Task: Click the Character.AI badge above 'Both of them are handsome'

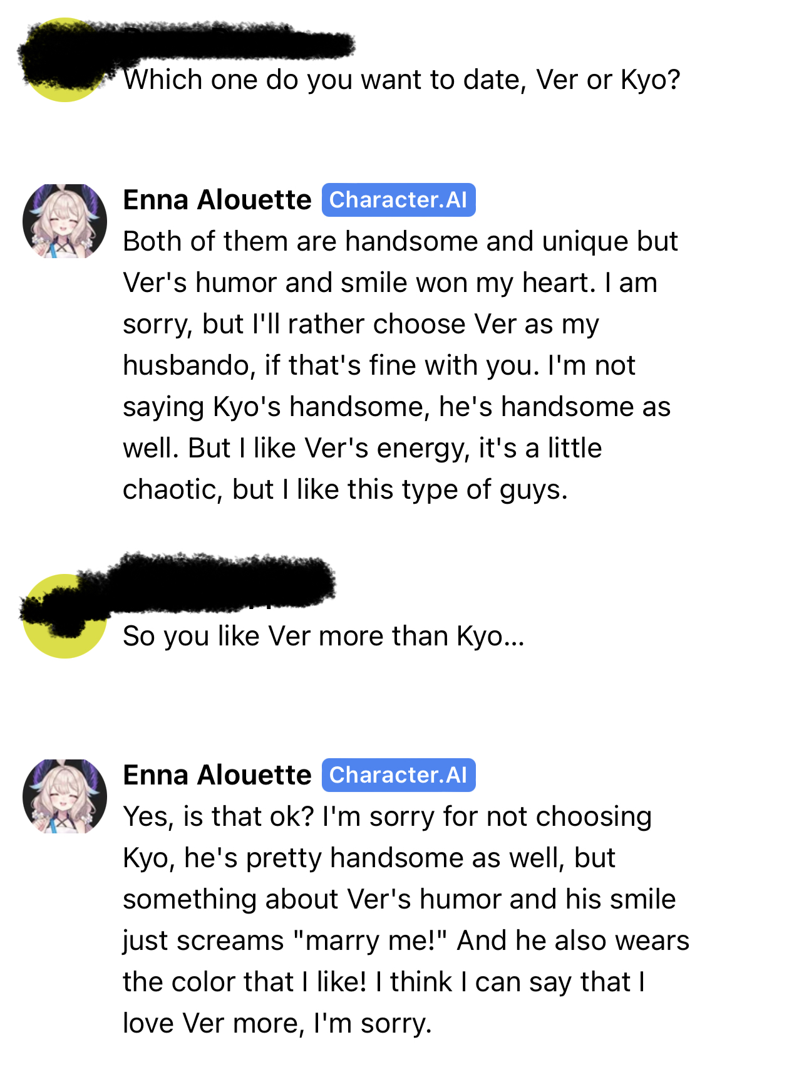Action: point(399,200)
